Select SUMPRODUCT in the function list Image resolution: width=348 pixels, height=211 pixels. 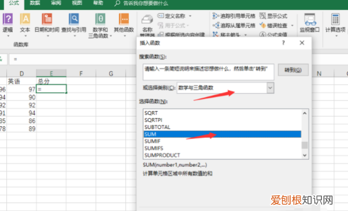pyautogui.click(x=222, y=155)
